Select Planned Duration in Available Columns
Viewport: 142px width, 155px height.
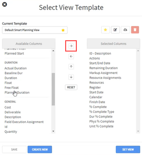coord(17,92)
